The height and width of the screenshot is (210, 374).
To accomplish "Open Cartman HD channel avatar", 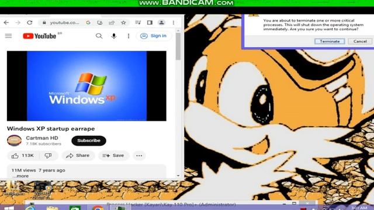I will point(14,141).
